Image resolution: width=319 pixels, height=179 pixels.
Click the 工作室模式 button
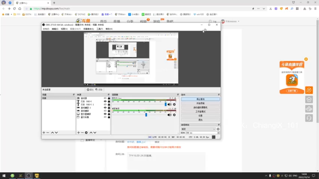[201, 112]
